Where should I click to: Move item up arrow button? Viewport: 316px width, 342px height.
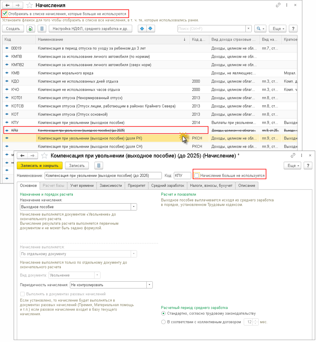coord(142,28)
